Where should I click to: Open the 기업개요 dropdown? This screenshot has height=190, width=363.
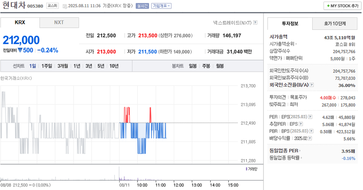tap(162, 6)
